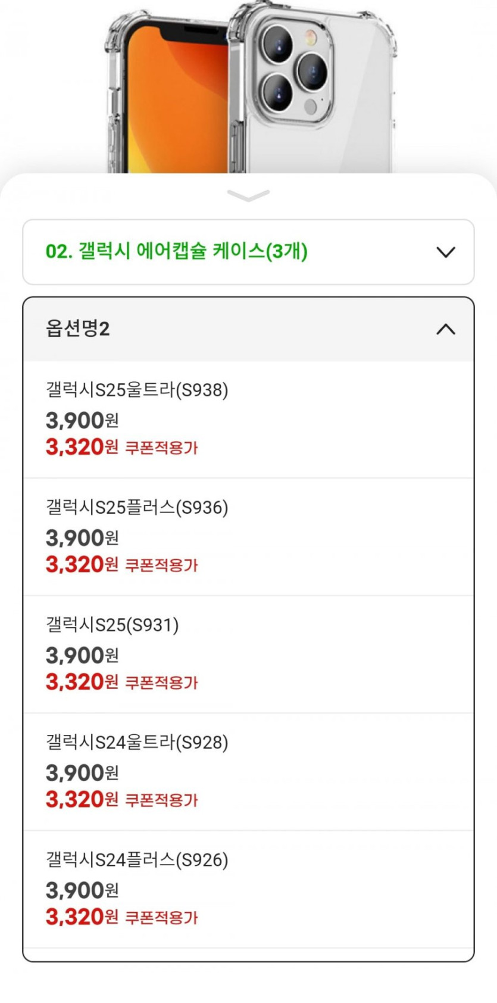The height and width of the screenshot is (1003, 497).
Task: Tap the 3,320원 coupon price for 갤럭시S25(S931)
Action: coord(82,682)
